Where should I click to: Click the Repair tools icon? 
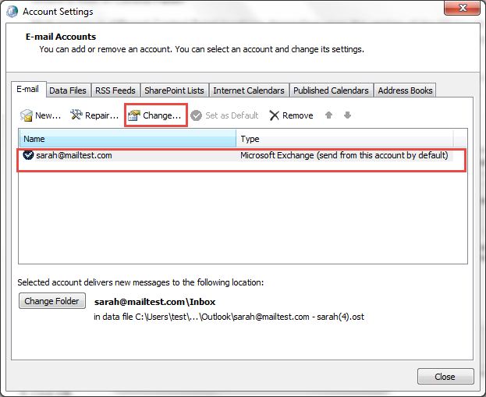click(x=76, y=115)
